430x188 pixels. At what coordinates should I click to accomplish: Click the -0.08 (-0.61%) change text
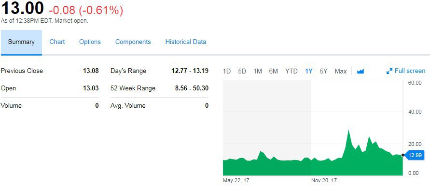pyautogui.click(x=86, y=11)
